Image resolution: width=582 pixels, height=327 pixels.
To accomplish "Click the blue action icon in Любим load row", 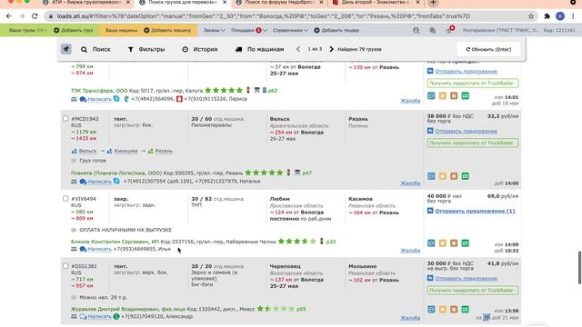I will coord(431,243).
